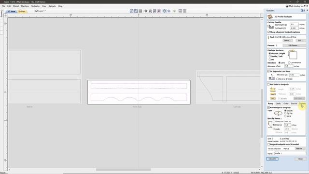Open the File menu
This screenshot has height=174, width=309.
[x=3, y=6]
